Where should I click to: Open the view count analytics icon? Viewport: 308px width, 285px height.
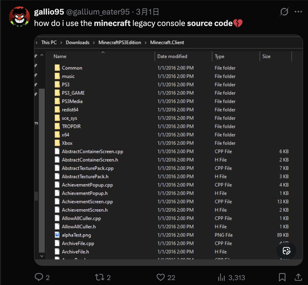[x=221, y=277]
